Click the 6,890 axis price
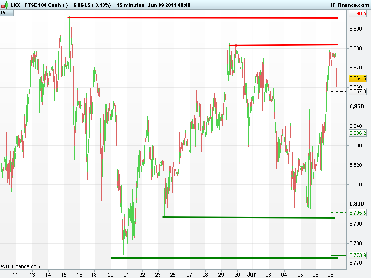The image size is (371, 278). (356, 29)
